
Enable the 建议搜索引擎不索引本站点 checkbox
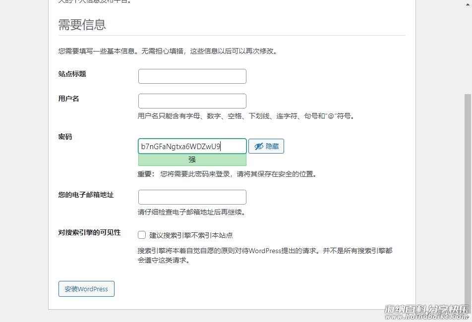coord(142,235)
